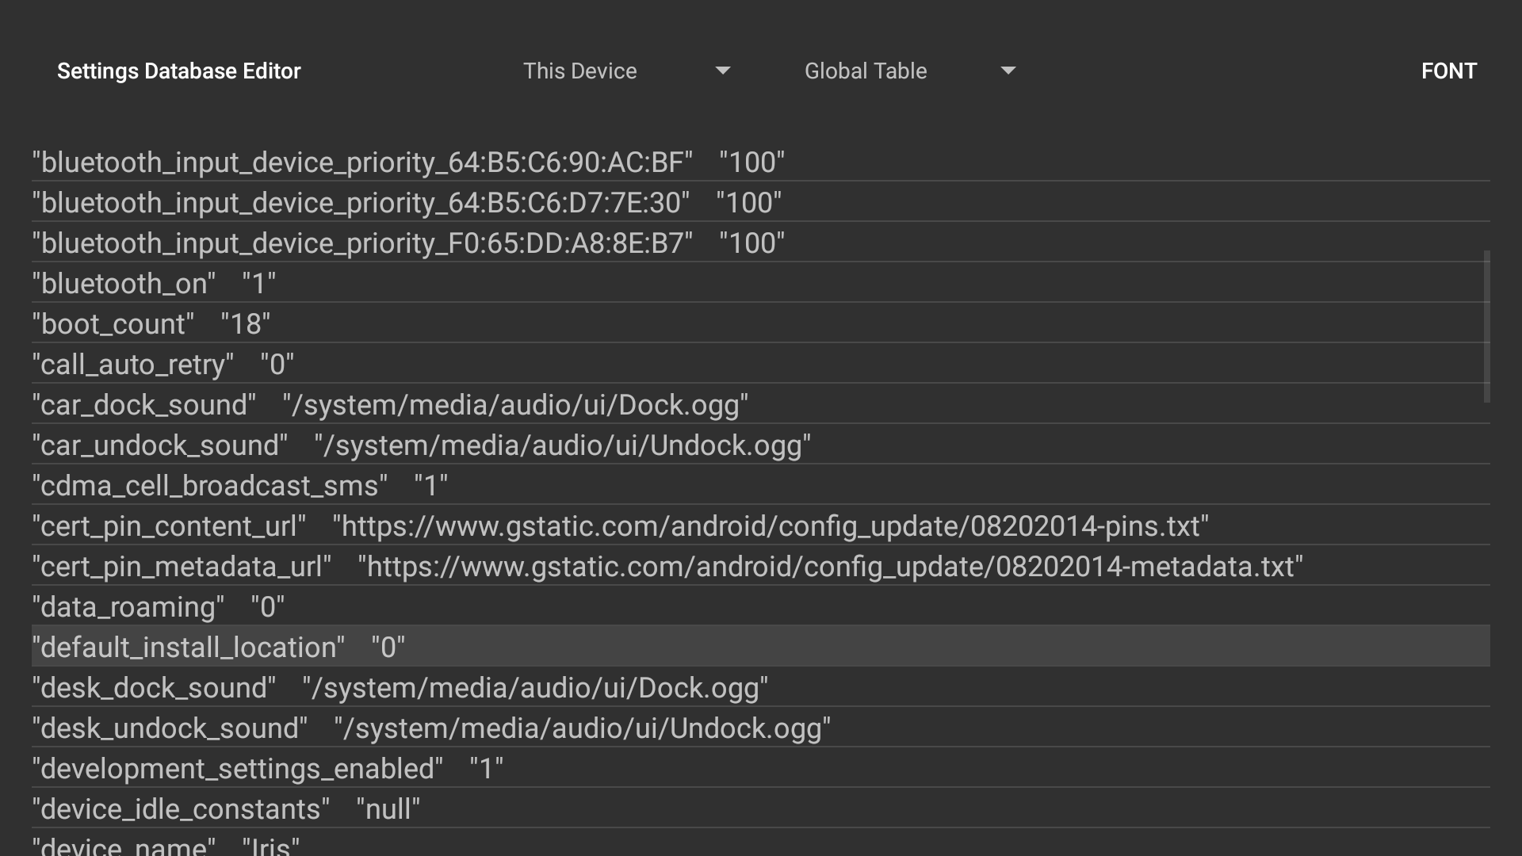Open the cert_pin_content_url entry

[x=620, y=525]
